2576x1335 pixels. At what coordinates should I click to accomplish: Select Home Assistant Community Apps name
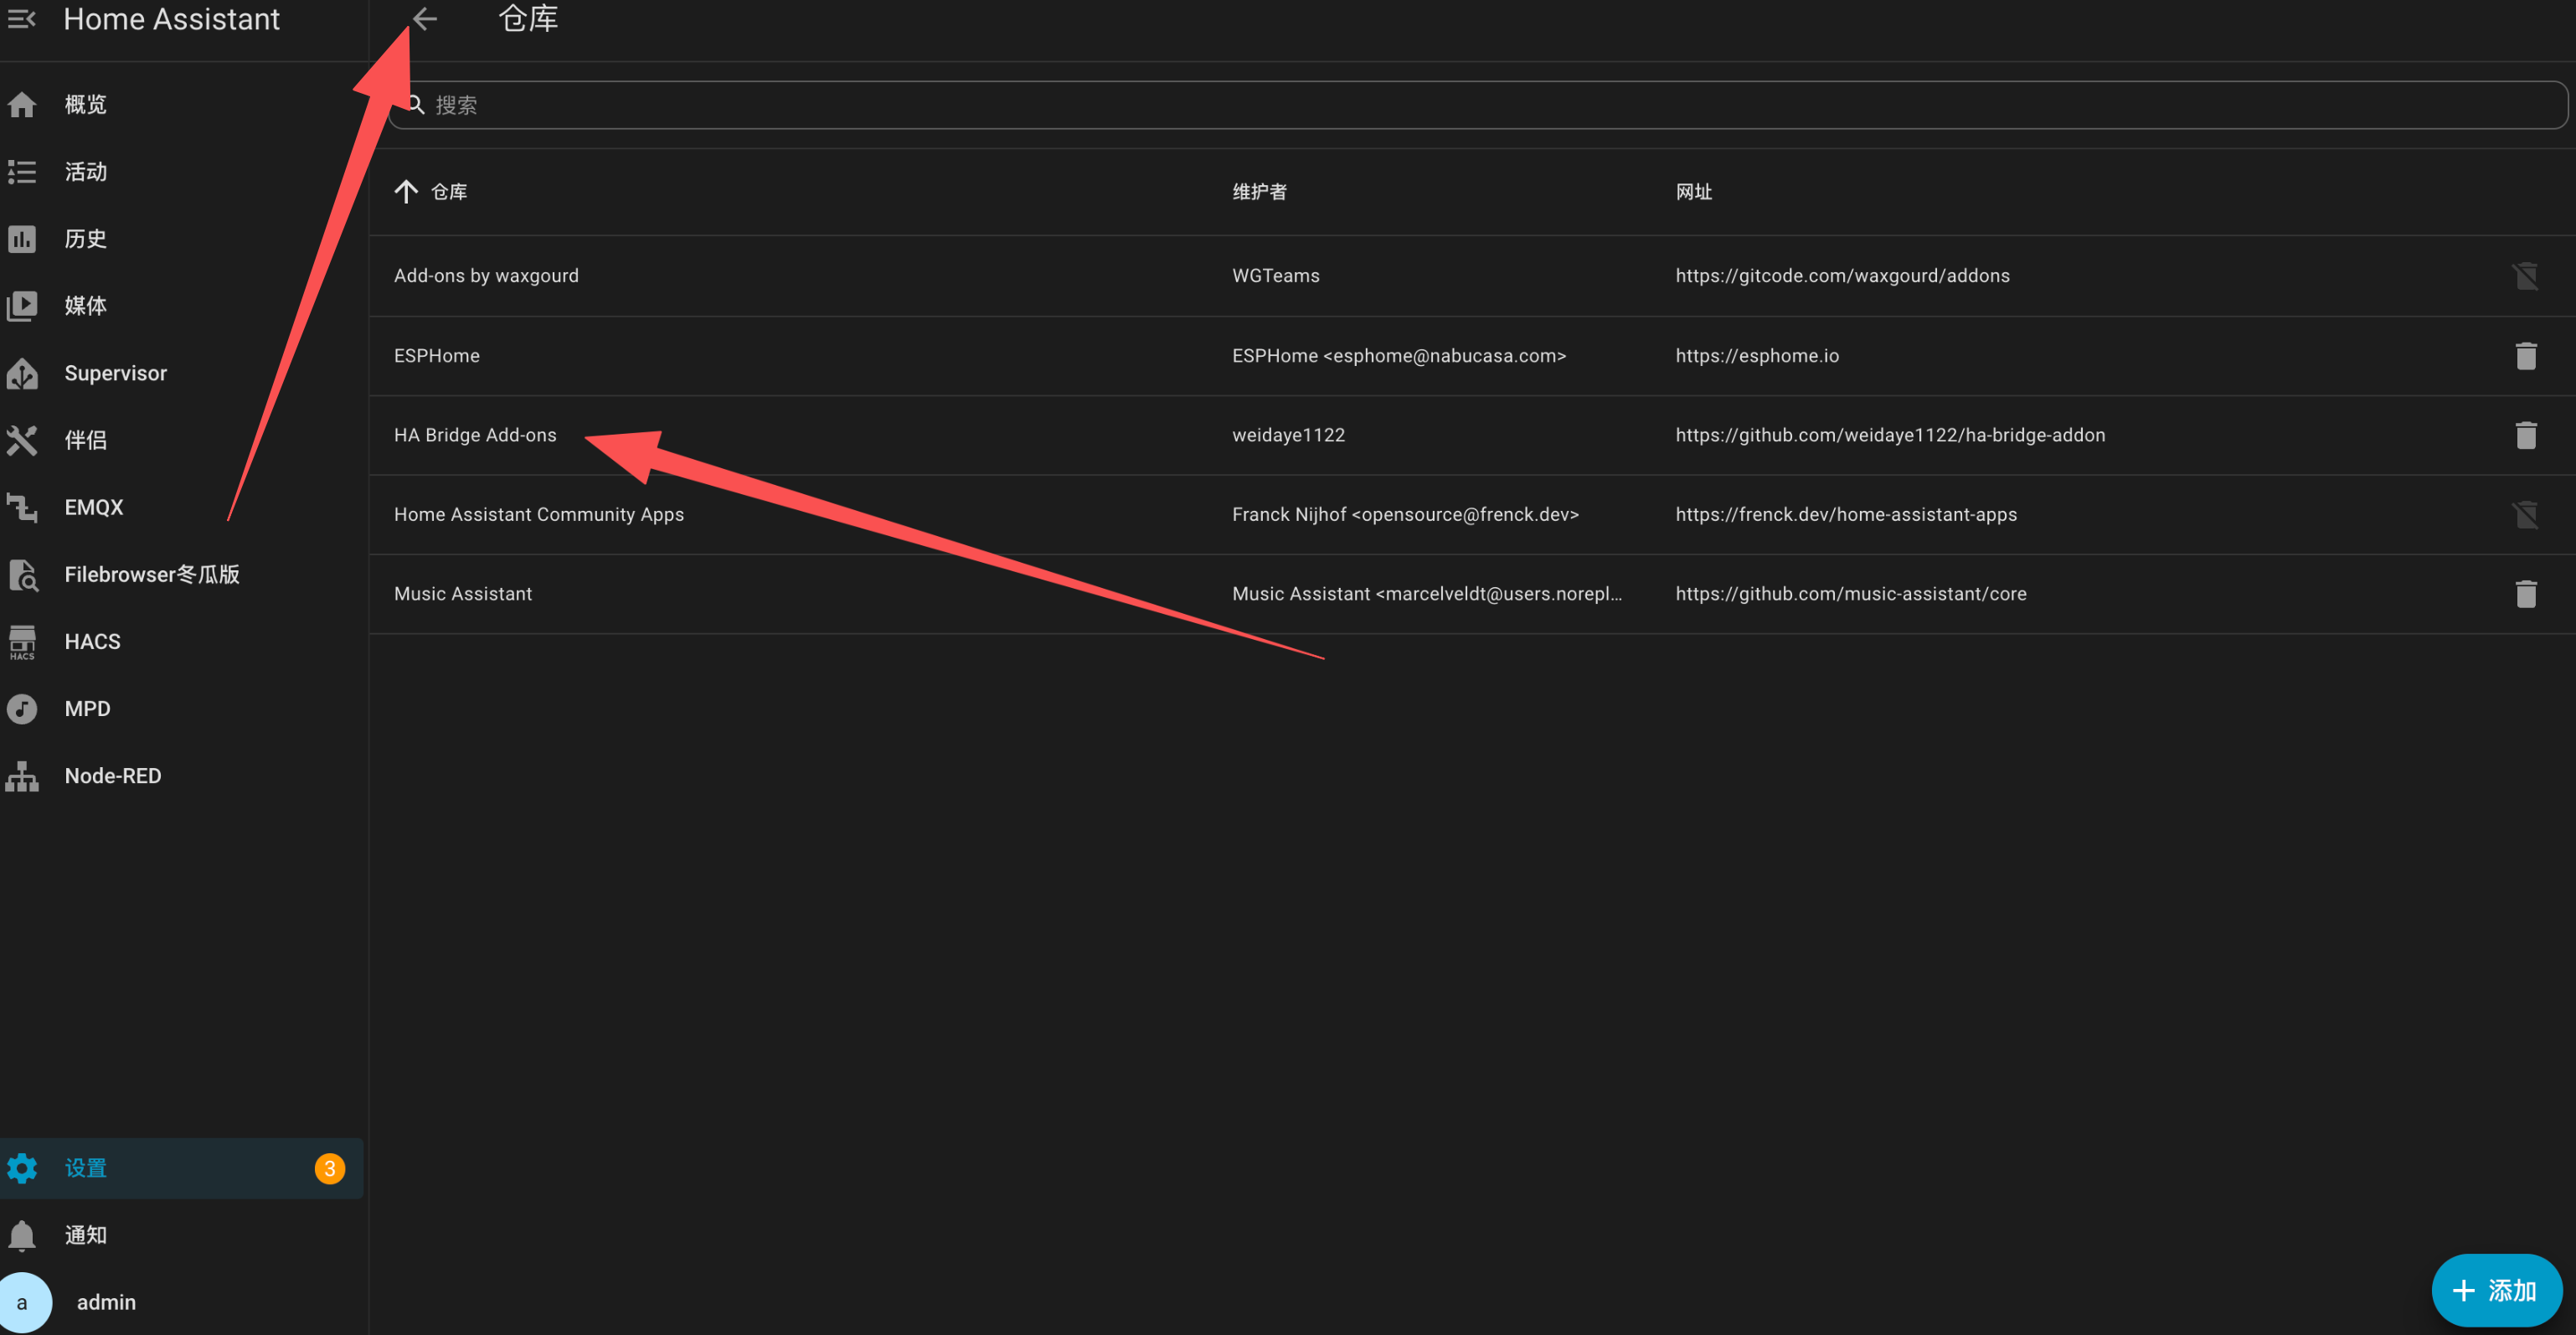point(539,515)
